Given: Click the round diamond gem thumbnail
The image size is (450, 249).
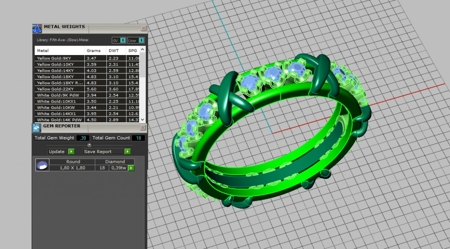Looking at the screenshot, I should (42, 165).
